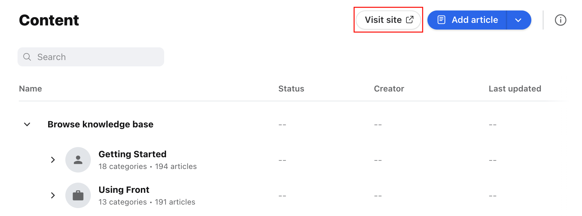The width and height of the screenshot is (582, 216).
Task: Click the magnifying glass search icon
Action: click(27, 57)
